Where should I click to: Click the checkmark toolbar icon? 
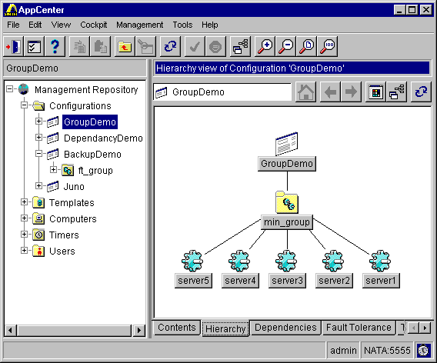pyautogui.click(x=195, y=46)
